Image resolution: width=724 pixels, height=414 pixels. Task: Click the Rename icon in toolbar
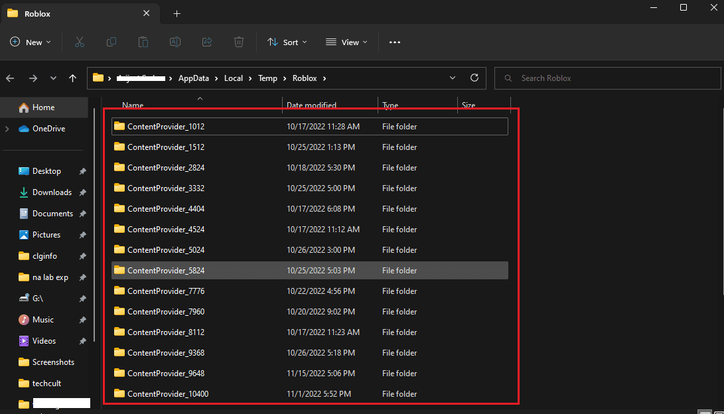click(175, 42)
